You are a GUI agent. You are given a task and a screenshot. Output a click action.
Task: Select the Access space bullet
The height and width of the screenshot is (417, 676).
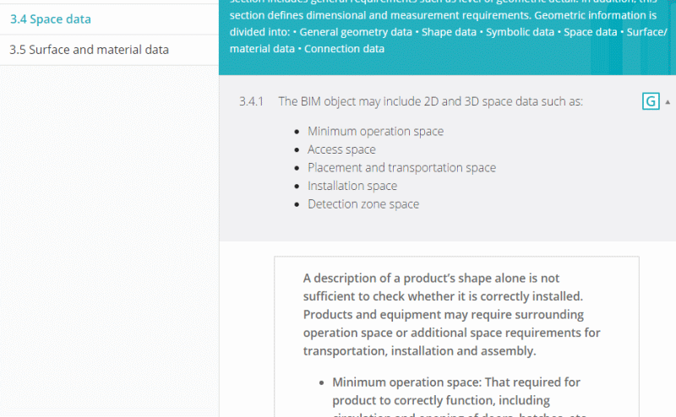pyautogui.click(x=341, y=149)
